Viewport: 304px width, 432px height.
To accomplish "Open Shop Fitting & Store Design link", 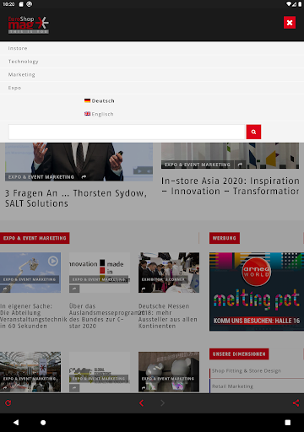I will click(x=247, y=371).
